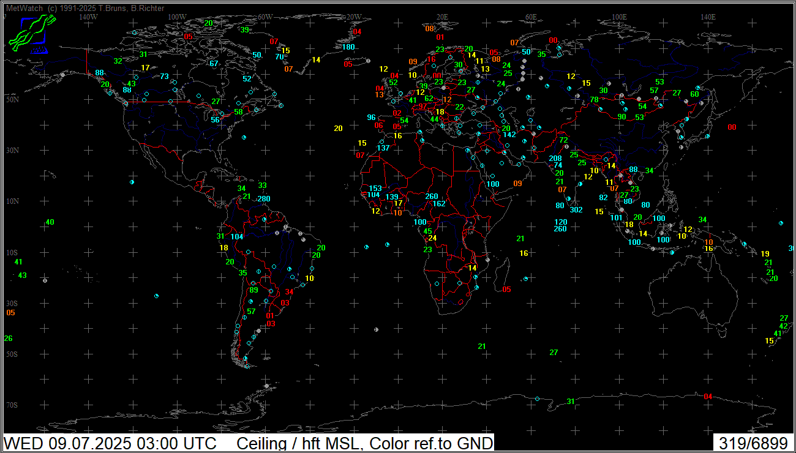The width and height of the screenshot is (796, 453).
Task: Select the MetWatch copyright title text
Action: pyautogui.click(x=84, y=9)
